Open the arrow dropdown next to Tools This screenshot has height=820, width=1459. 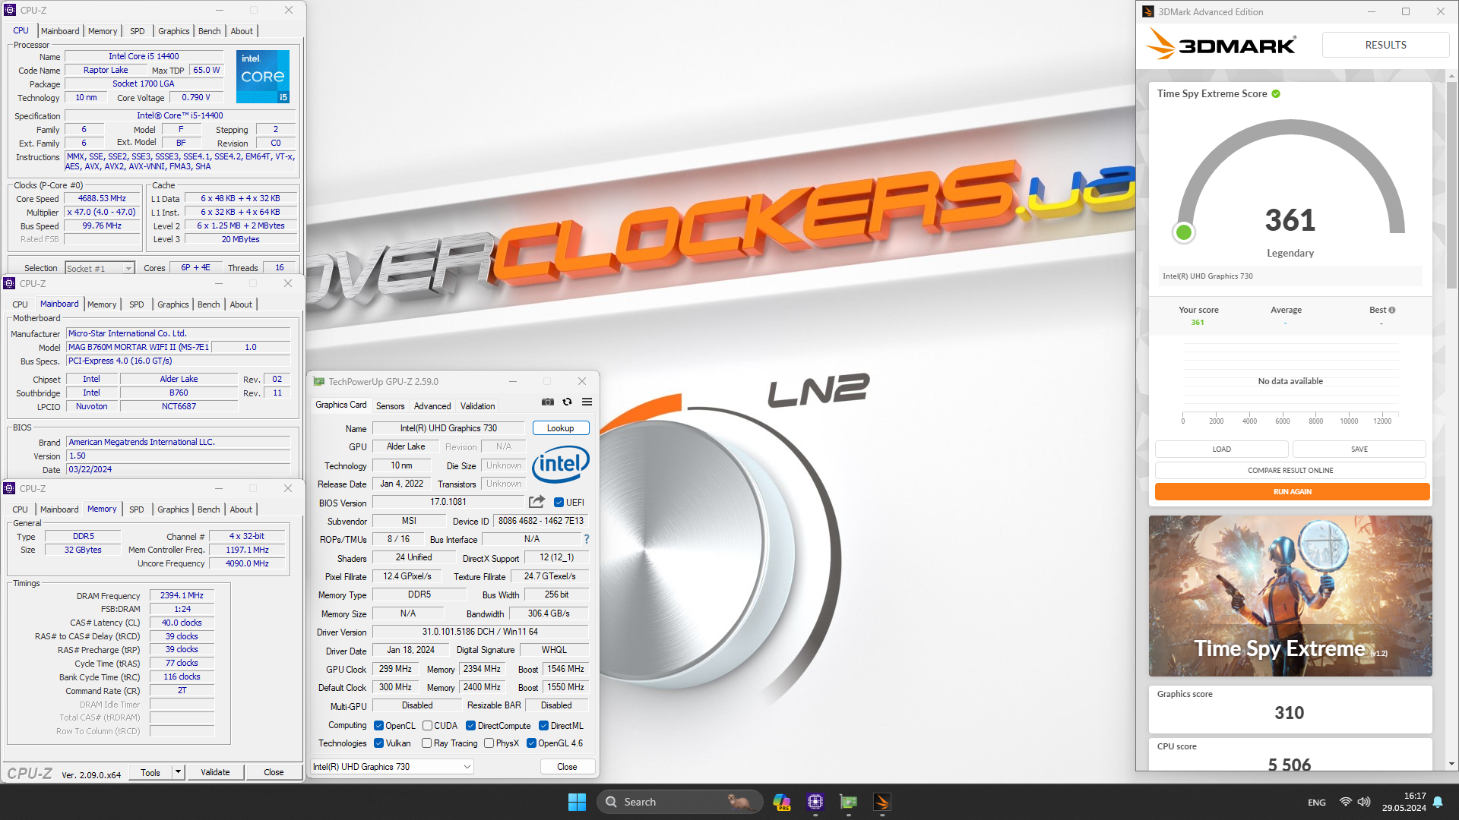179,772
